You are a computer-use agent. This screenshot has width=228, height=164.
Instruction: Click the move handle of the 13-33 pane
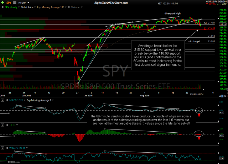click(7, 125)
